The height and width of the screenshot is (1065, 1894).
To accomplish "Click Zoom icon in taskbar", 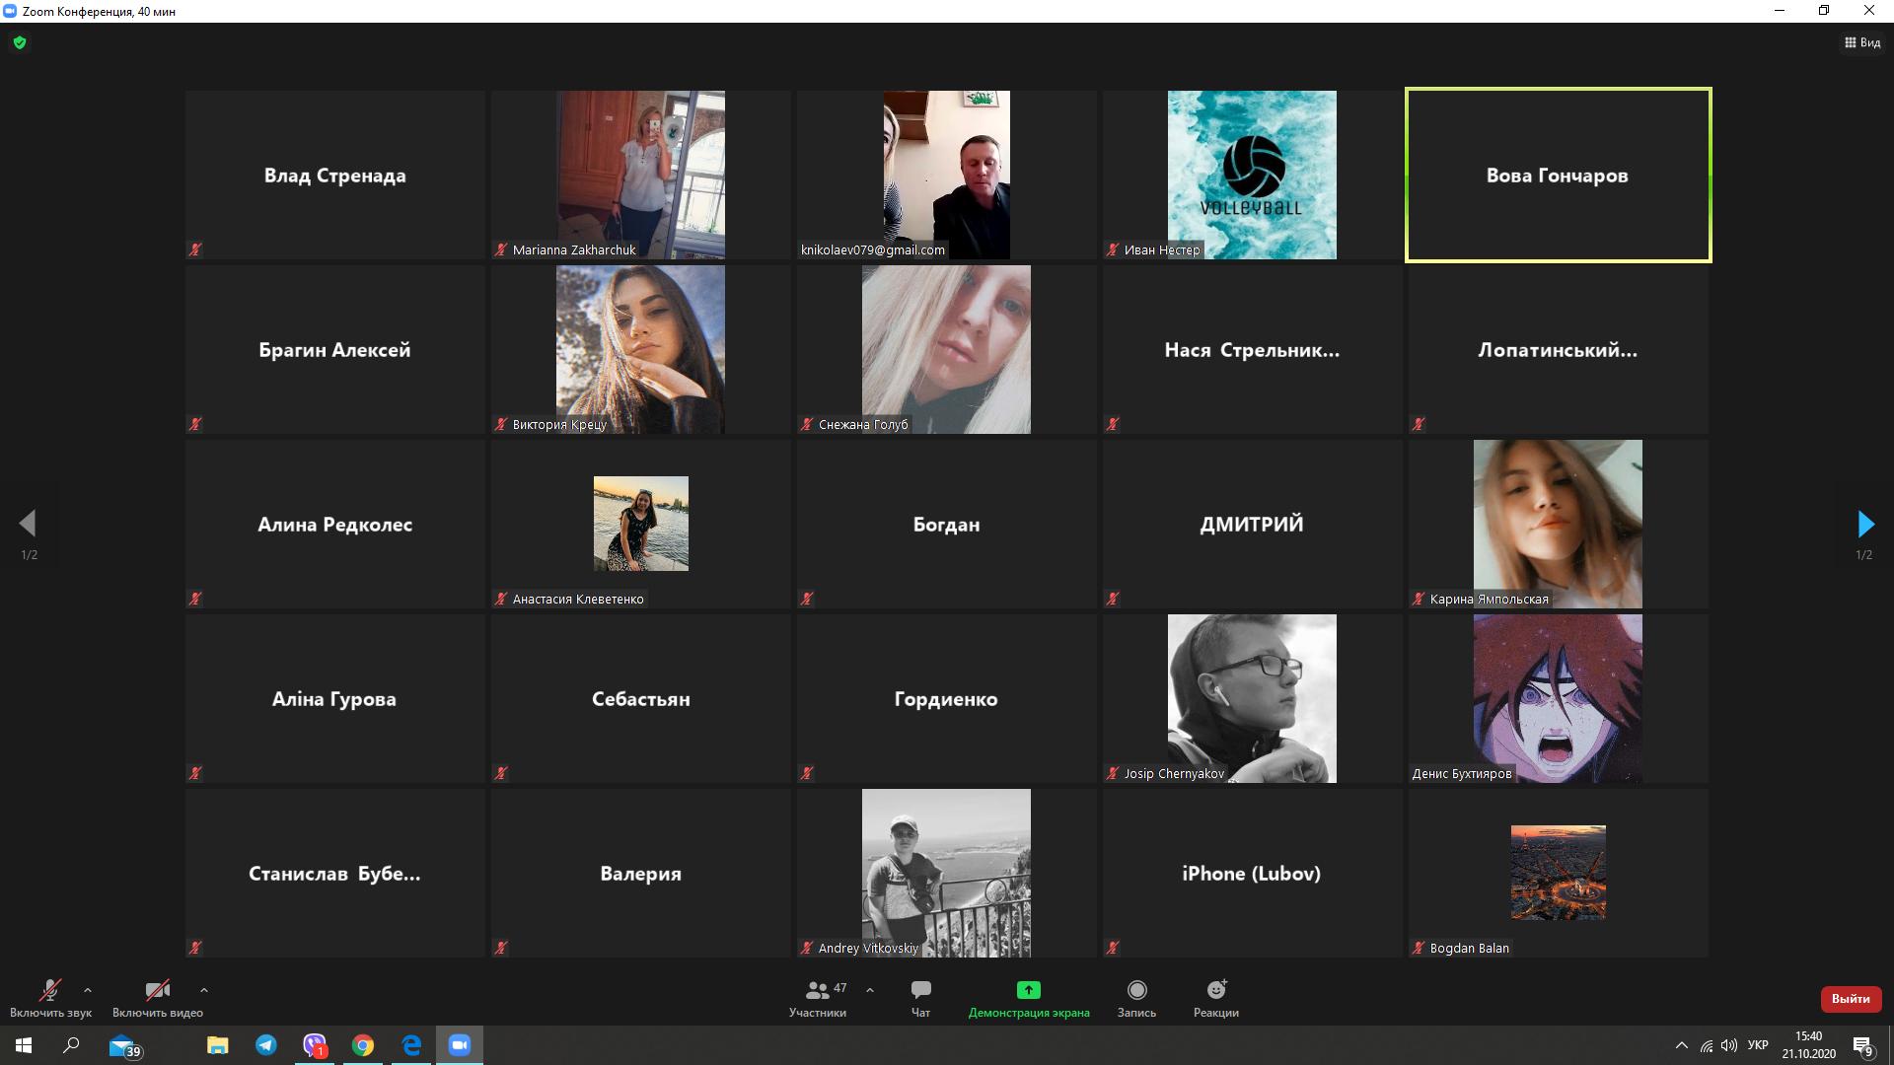I will (x=460, y=1045).
